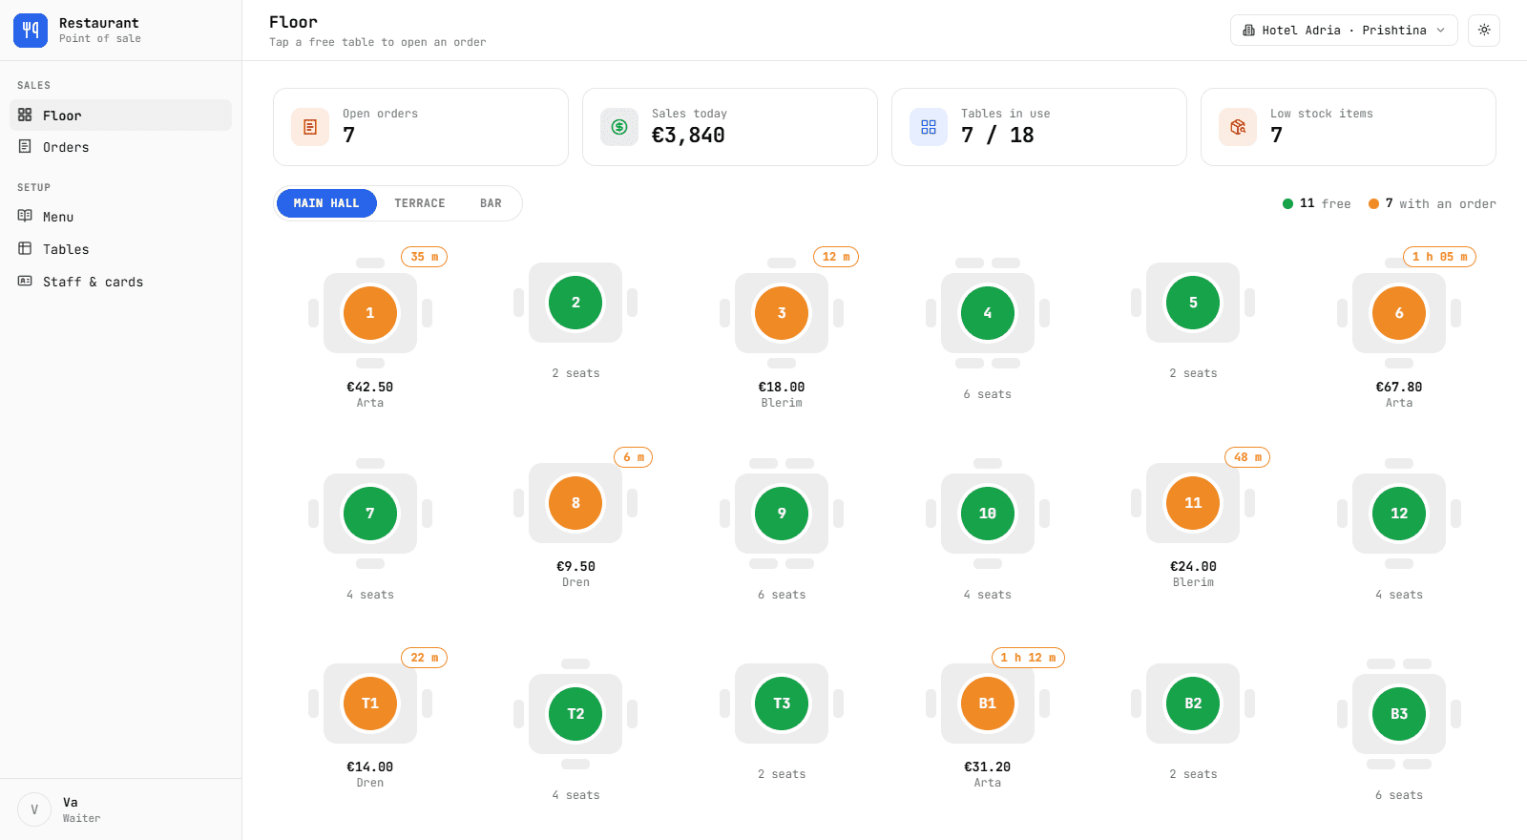Viewport: 1527px width, 840px height.
Task: Open occupied table 8
Action: point(575,503)
